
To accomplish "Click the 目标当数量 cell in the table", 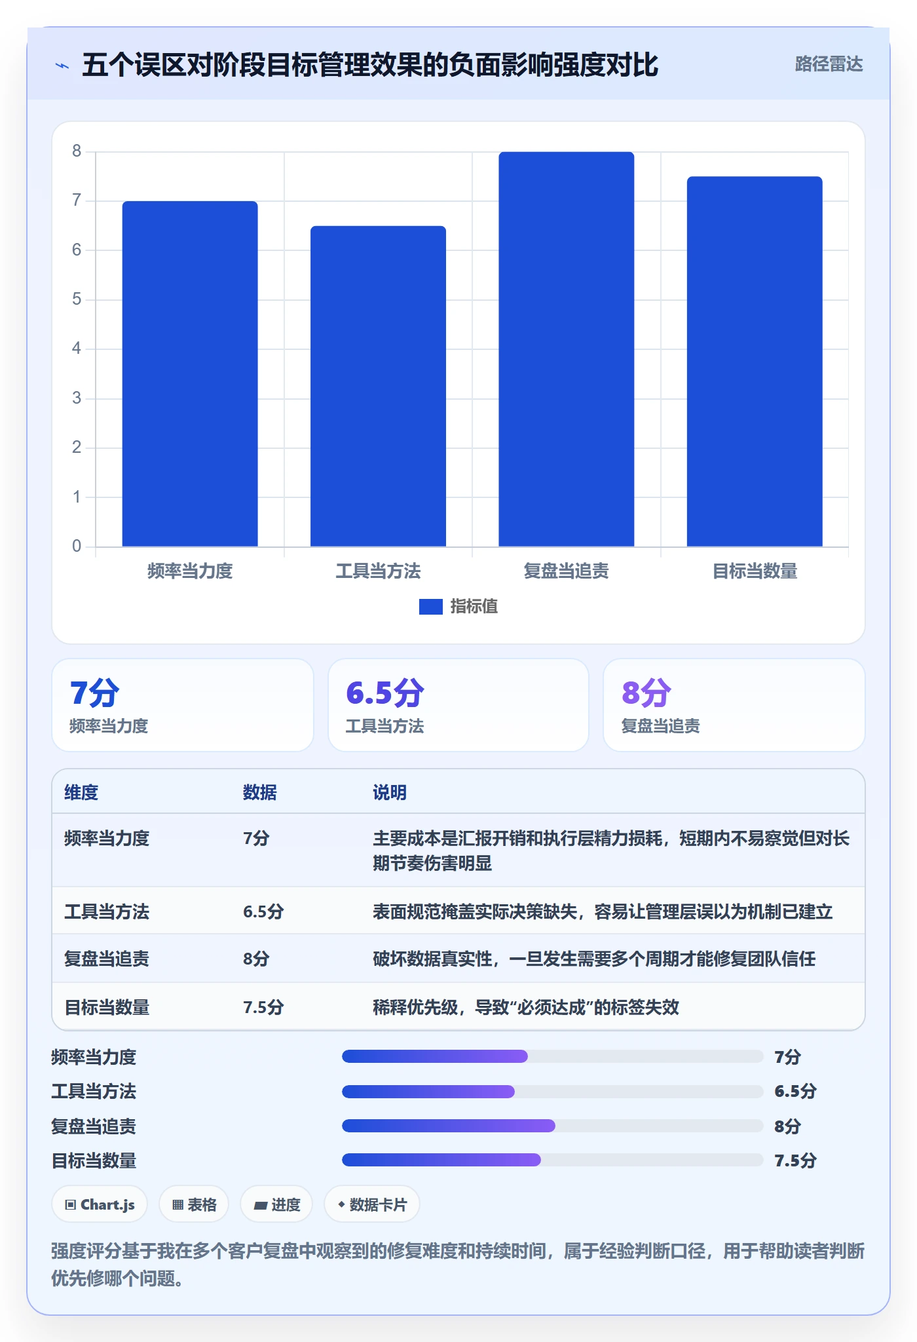I will pyautogui.click(x=107, y=1007).
